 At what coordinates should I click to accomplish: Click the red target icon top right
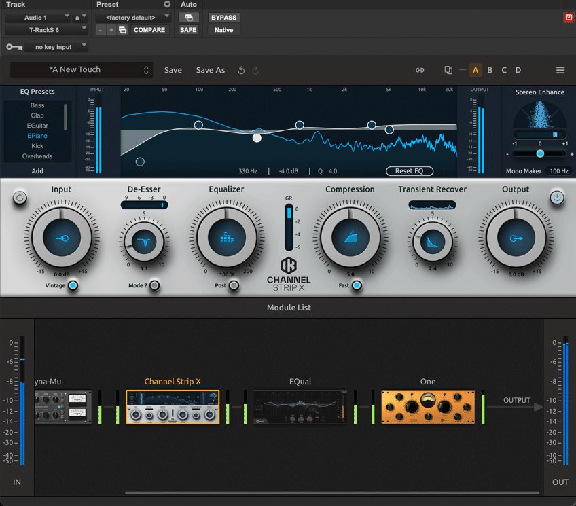[569, 17]
